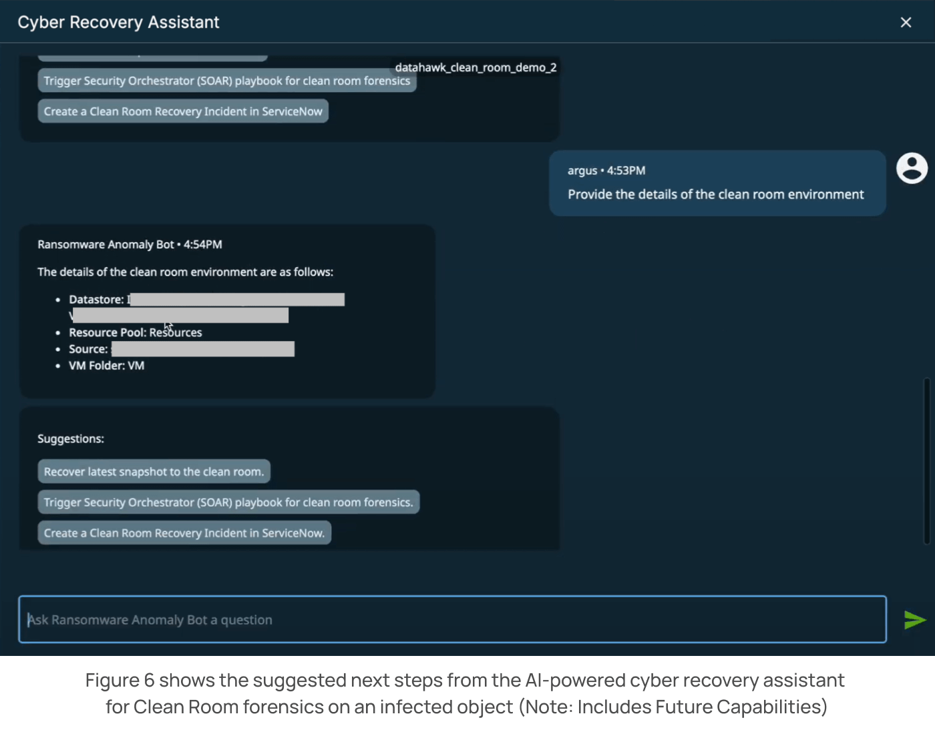
Task: Close the Cyber Recovery Assistant panel
Action: pyautogui.click(x=906, y=23)
